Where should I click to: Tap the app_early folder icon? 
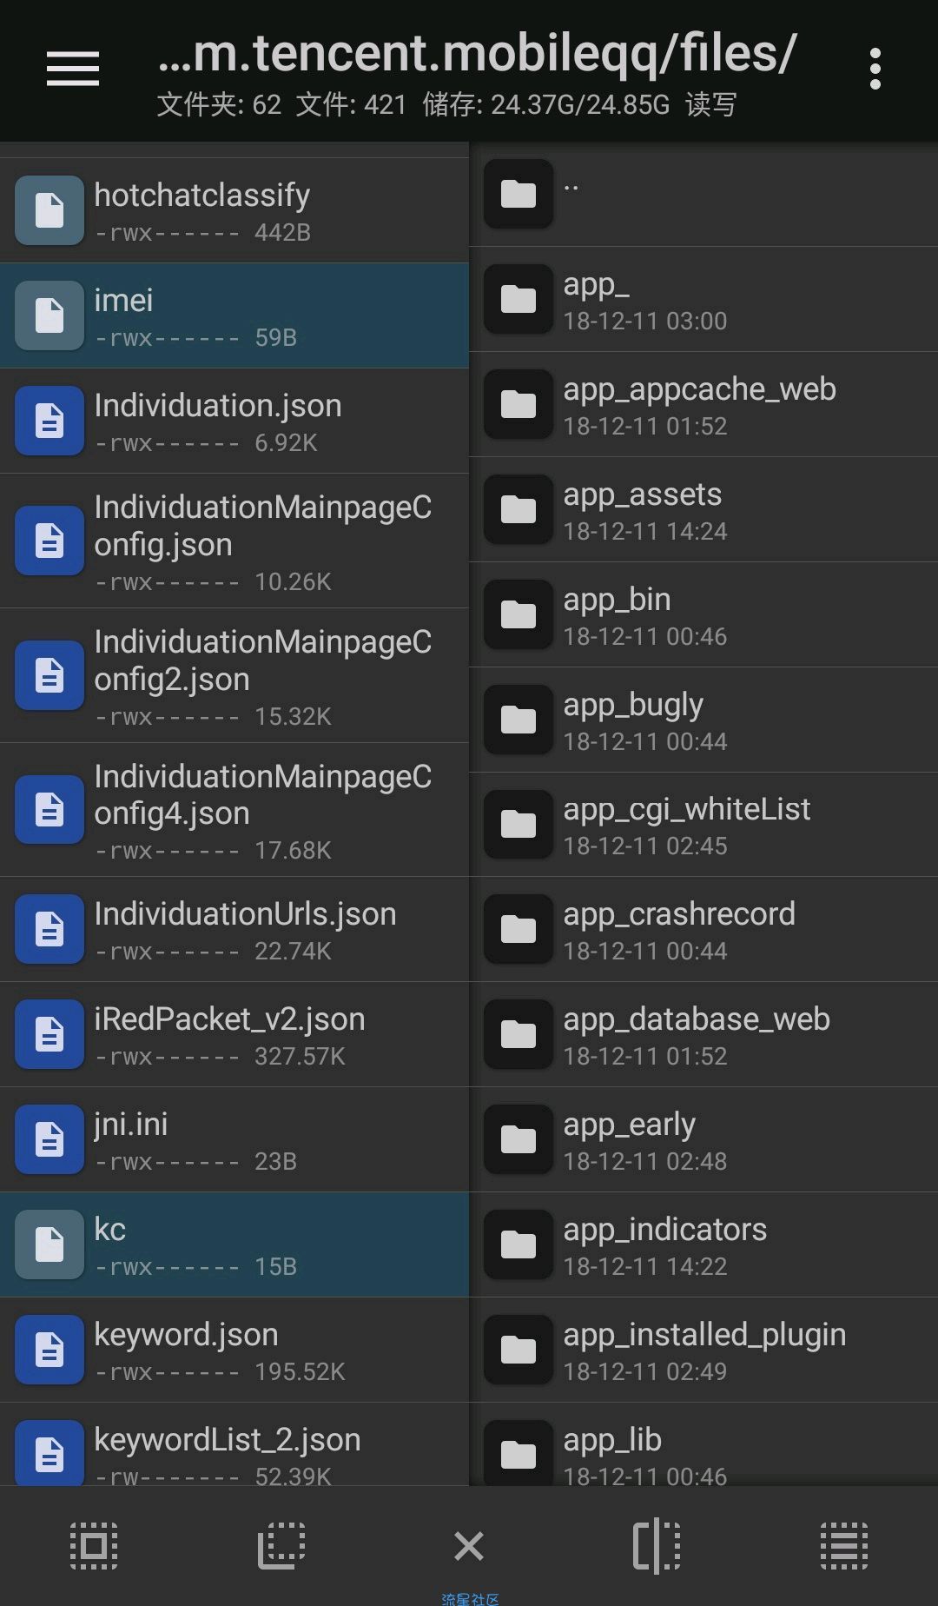click(x=519, y=1139)
